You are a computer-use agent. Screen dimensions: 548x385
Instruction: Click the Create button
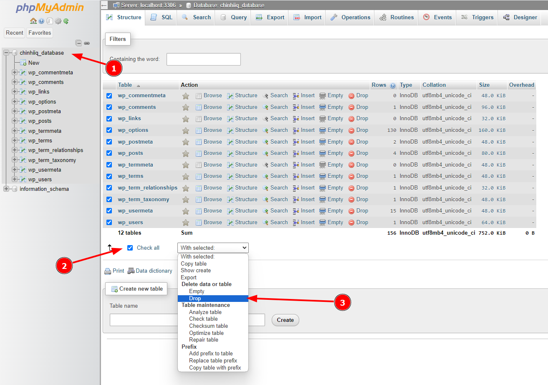point(285,320)
